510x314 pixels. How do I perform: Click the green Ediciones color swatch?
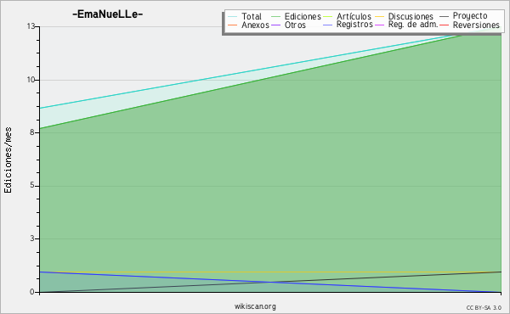[x=275, y=16]
